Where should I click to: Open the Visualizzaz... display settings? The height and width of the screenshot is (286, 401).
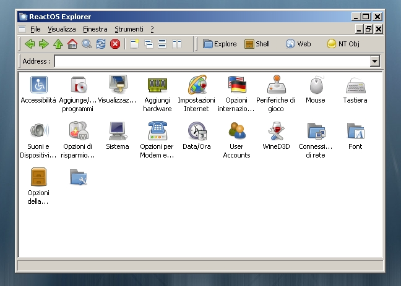click(118, 90)
